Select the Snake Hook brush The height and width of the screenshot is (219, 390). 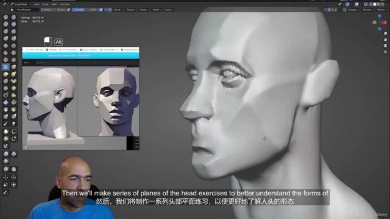pos(13,74)
